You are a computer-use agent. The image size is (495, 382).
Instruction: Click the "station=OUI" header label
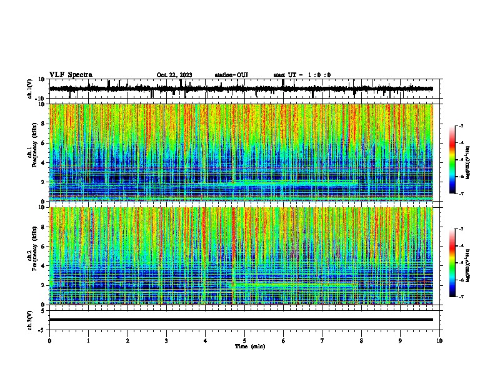click(x=231, y=75)
